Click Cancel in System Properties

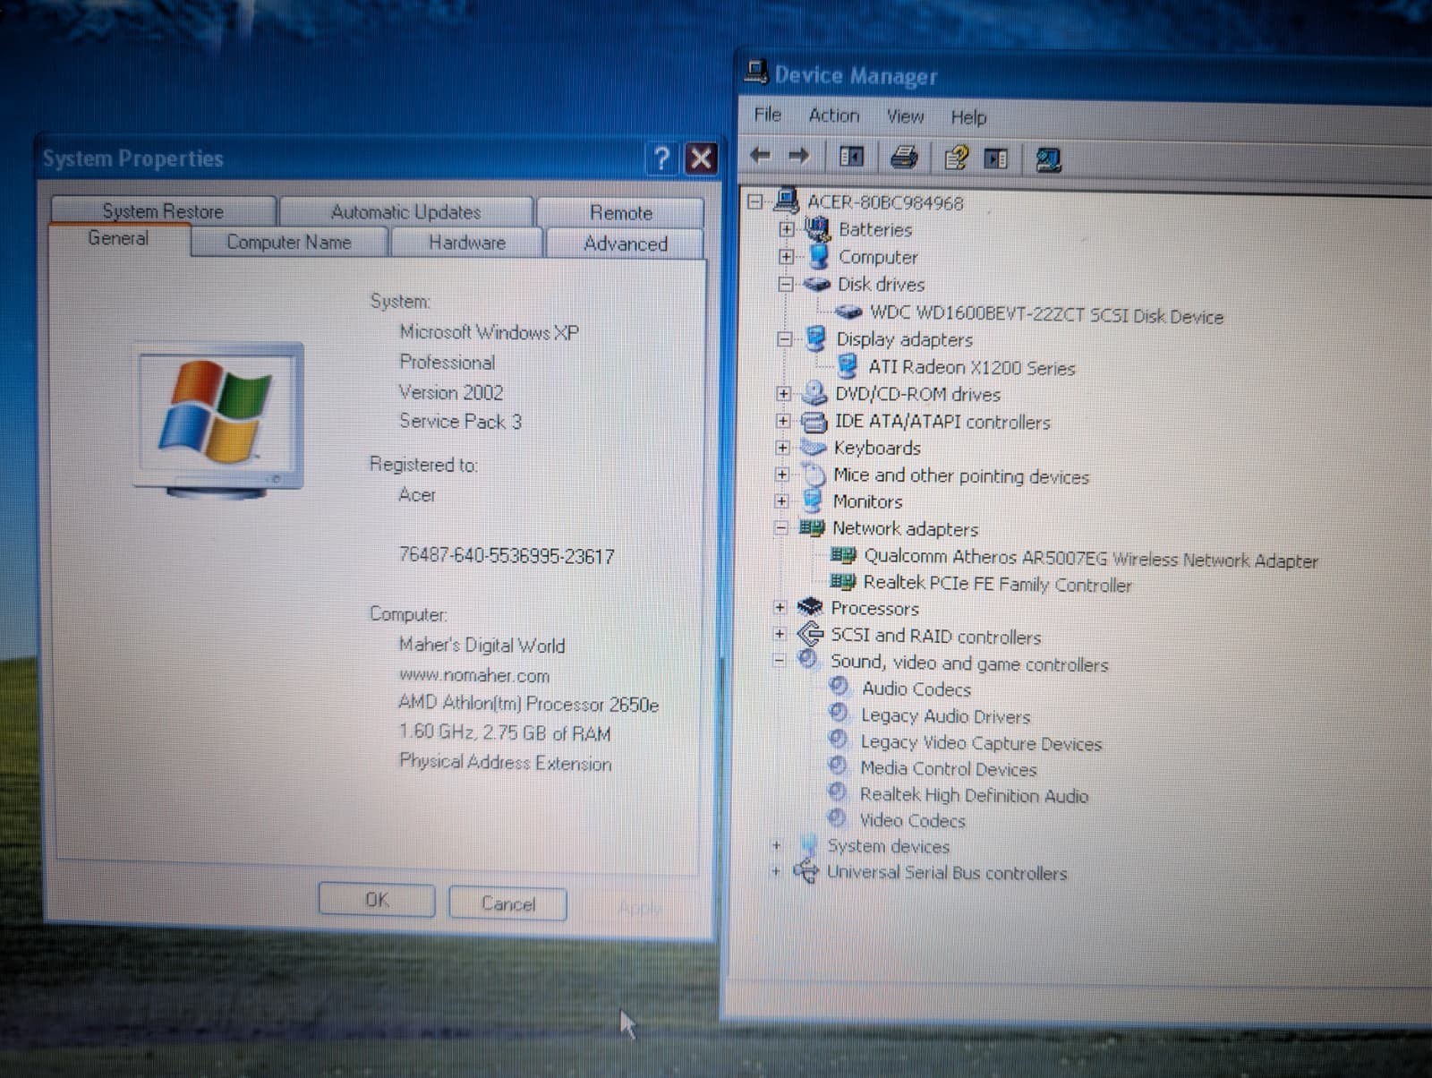tap(507, 903)
